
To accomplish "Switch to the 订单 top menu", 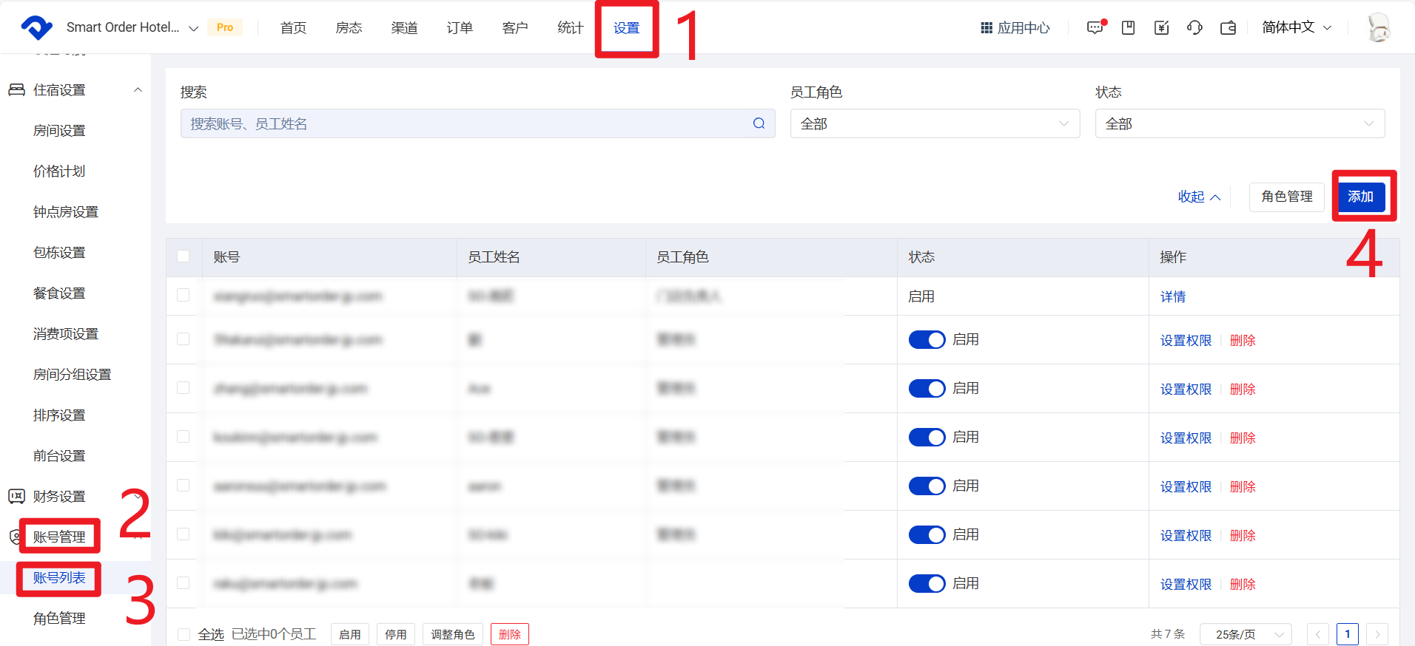I will point(460,28).
